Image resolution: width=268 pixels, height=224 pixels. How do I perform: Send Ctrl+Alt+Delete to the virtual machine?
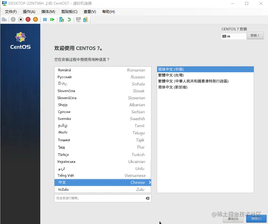(x=4, y=19)
